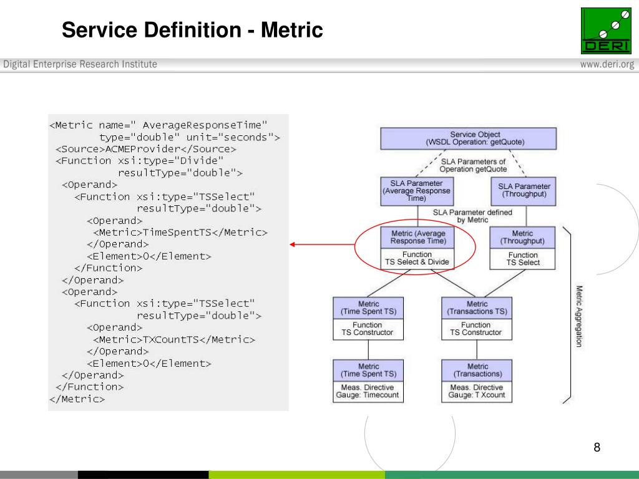
Task: Click the Metric TXCountTS code line
Action: [x=174, y=340]
